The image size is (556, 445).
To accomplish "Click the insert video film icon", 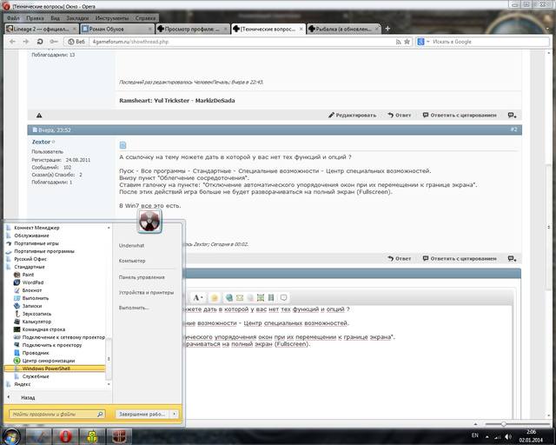I will (x=271, y=298).
